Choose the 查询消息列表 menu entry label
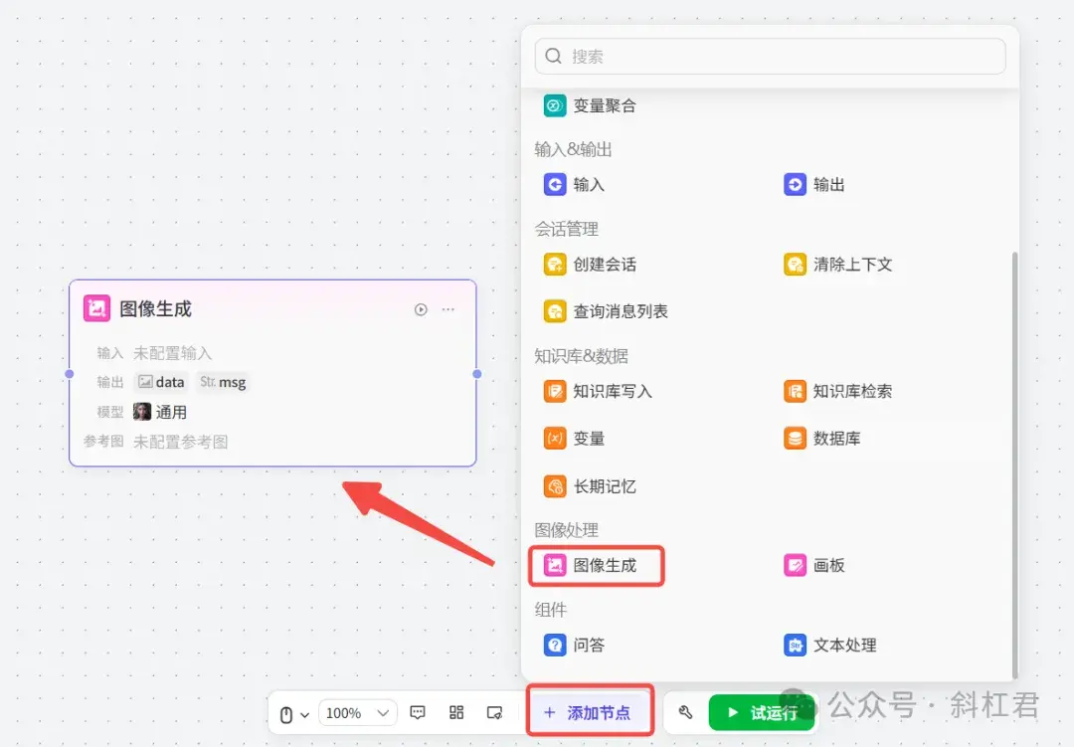 [x=621, y=311]
